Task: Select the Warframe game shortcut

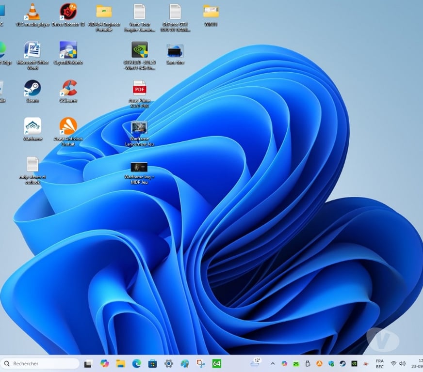Action: point(33,126)
